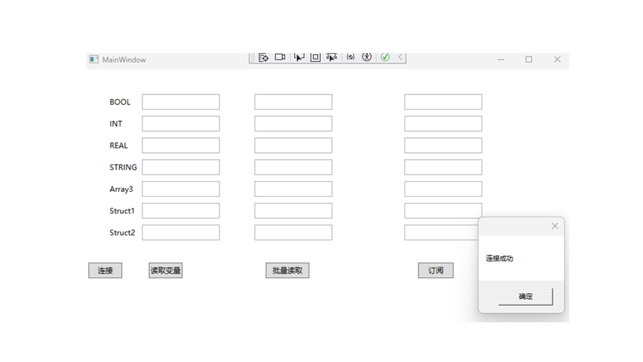643x362 pixels.
Task: Open the accessibility checker person icon
Action: pos(367,57)
